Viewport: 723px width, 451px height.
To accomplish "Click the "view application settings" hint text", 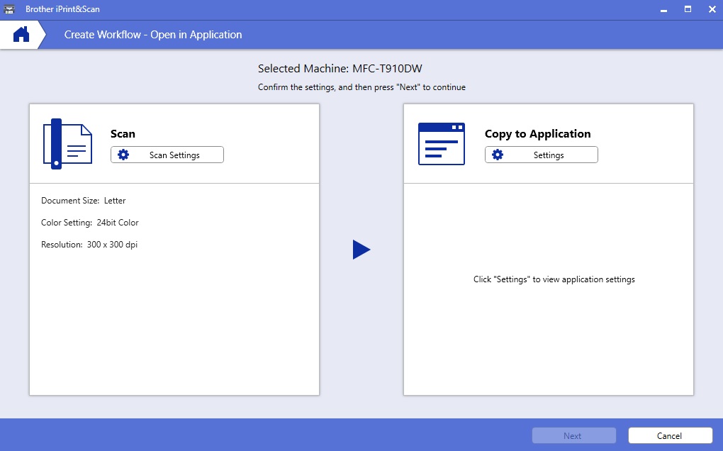I will [554, 279].
